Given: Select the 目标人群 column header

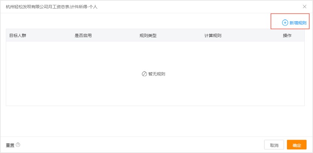Looking at the screenshot, I should [x=18, y=36].
